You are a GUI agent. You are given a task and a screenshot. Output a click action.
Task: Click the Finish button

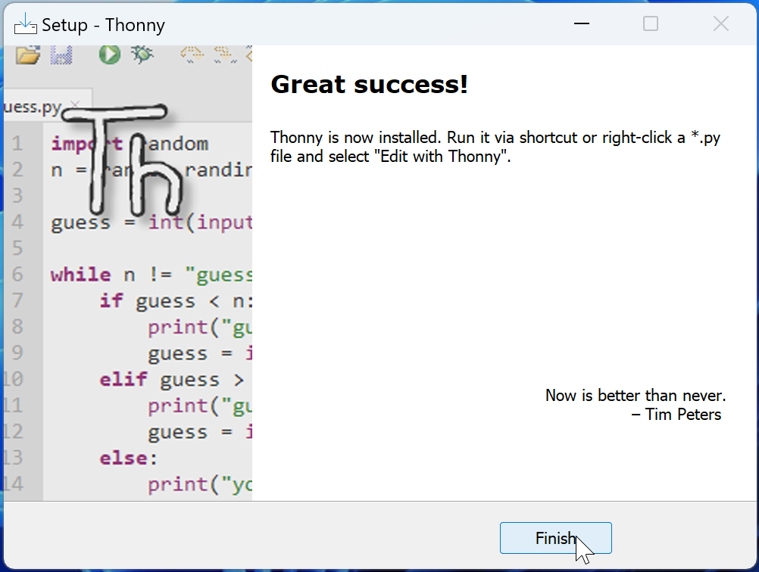[x=556, y=538]
